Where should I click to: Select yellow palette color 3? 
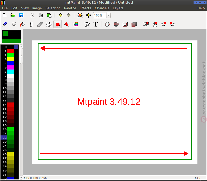pyautogui.click(x=10, y=59)
